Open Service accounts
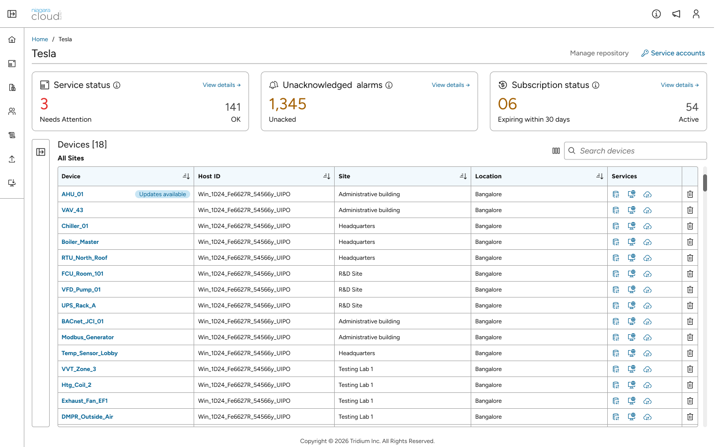 tap(673, 53)
